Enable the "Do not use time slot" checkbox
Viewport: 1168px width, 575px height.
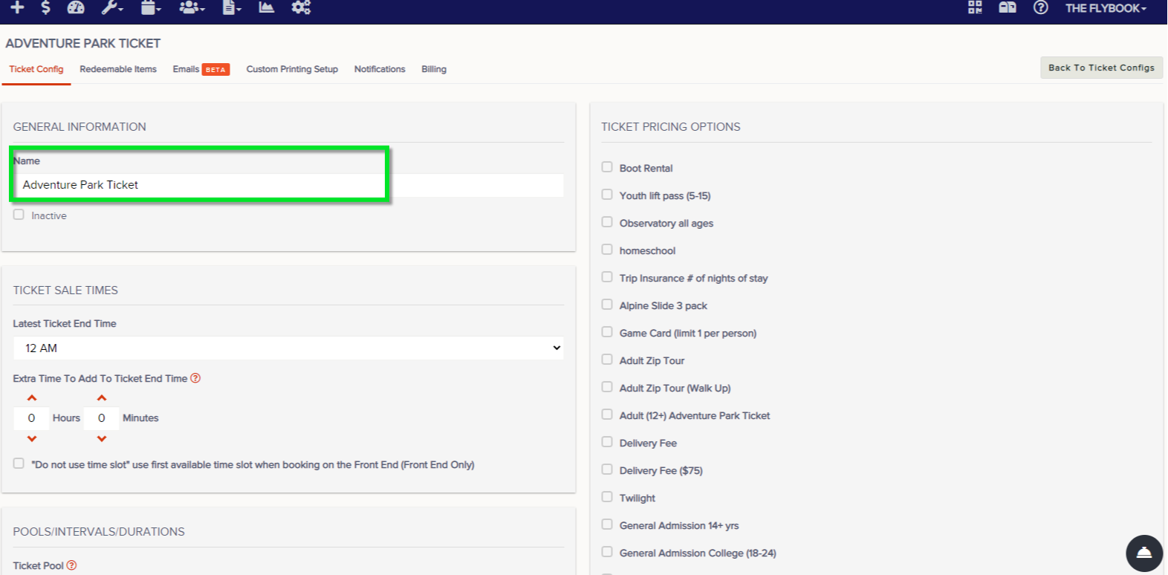click(x=19, y=464)
